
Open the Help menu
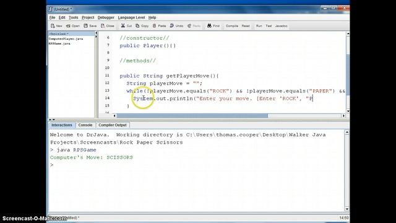point(152,17)
